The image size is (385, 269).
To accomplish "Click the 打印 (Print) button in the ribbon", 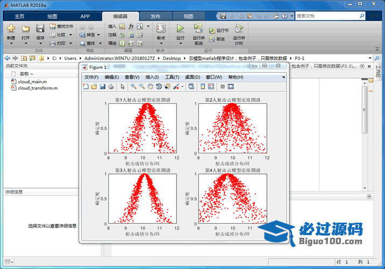I will [58, 44].
